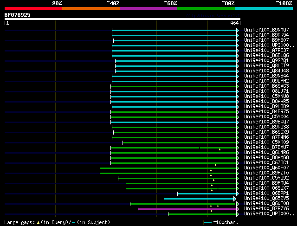Click the cyan alignment bar of UniRef100_Q6EPP1
This screenshot has width=297, height=226.
click(x=207, y=194)
